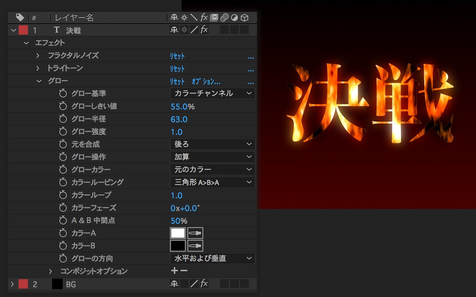Toggle the fx switch on 決戦 layer
The width and height of the screenshot is (476, 297).
204,30
